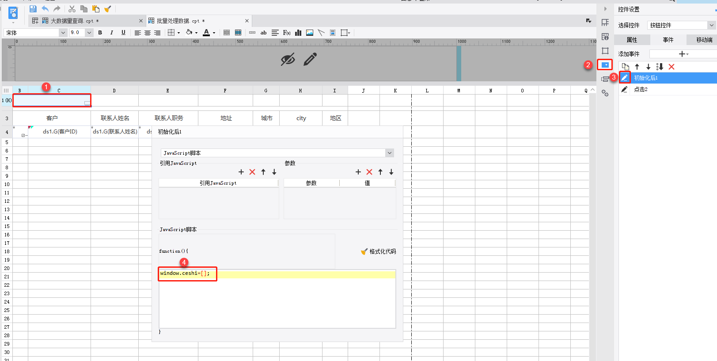Open the font color dropdown arrow

tap(214, 33)
